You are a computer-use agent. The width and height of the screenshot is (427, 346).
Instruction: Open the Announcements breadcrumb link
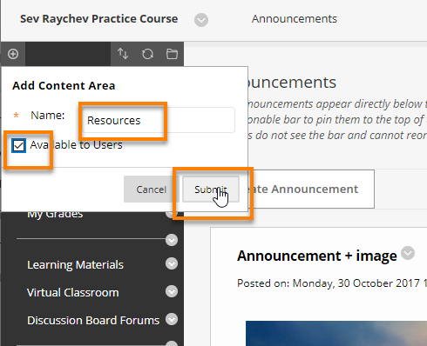point(295,19)
